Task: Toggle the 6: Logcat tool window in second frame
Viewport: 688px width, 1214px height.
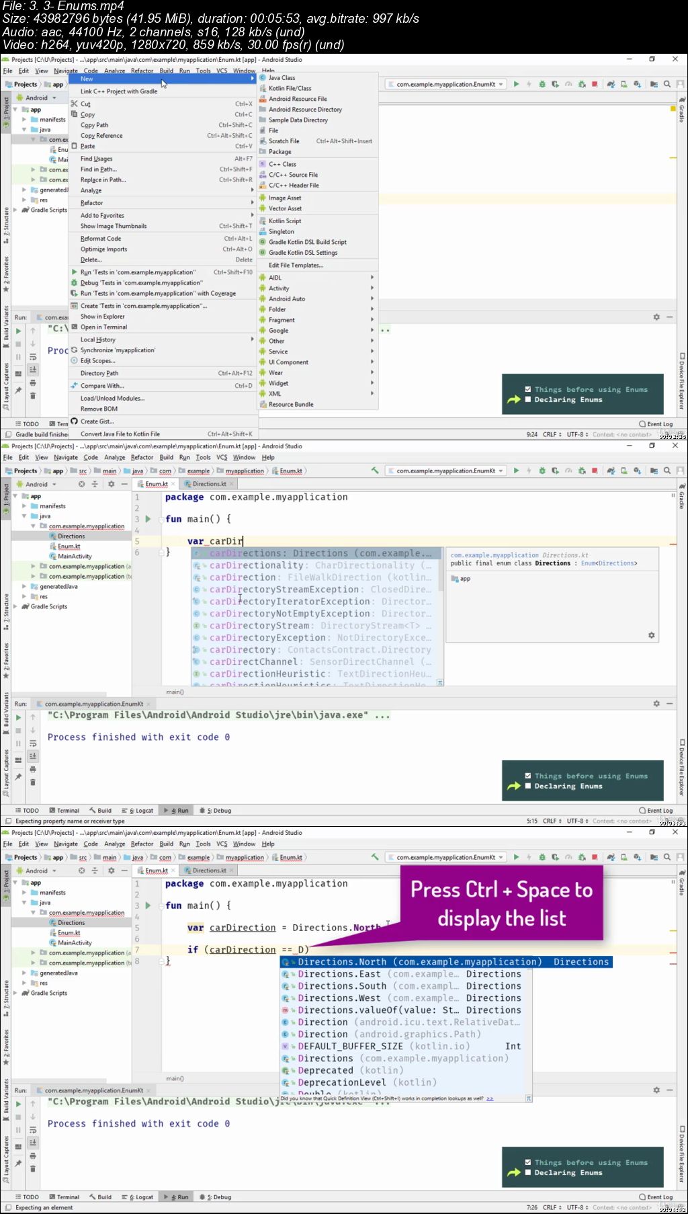Action: coord(138,811)
